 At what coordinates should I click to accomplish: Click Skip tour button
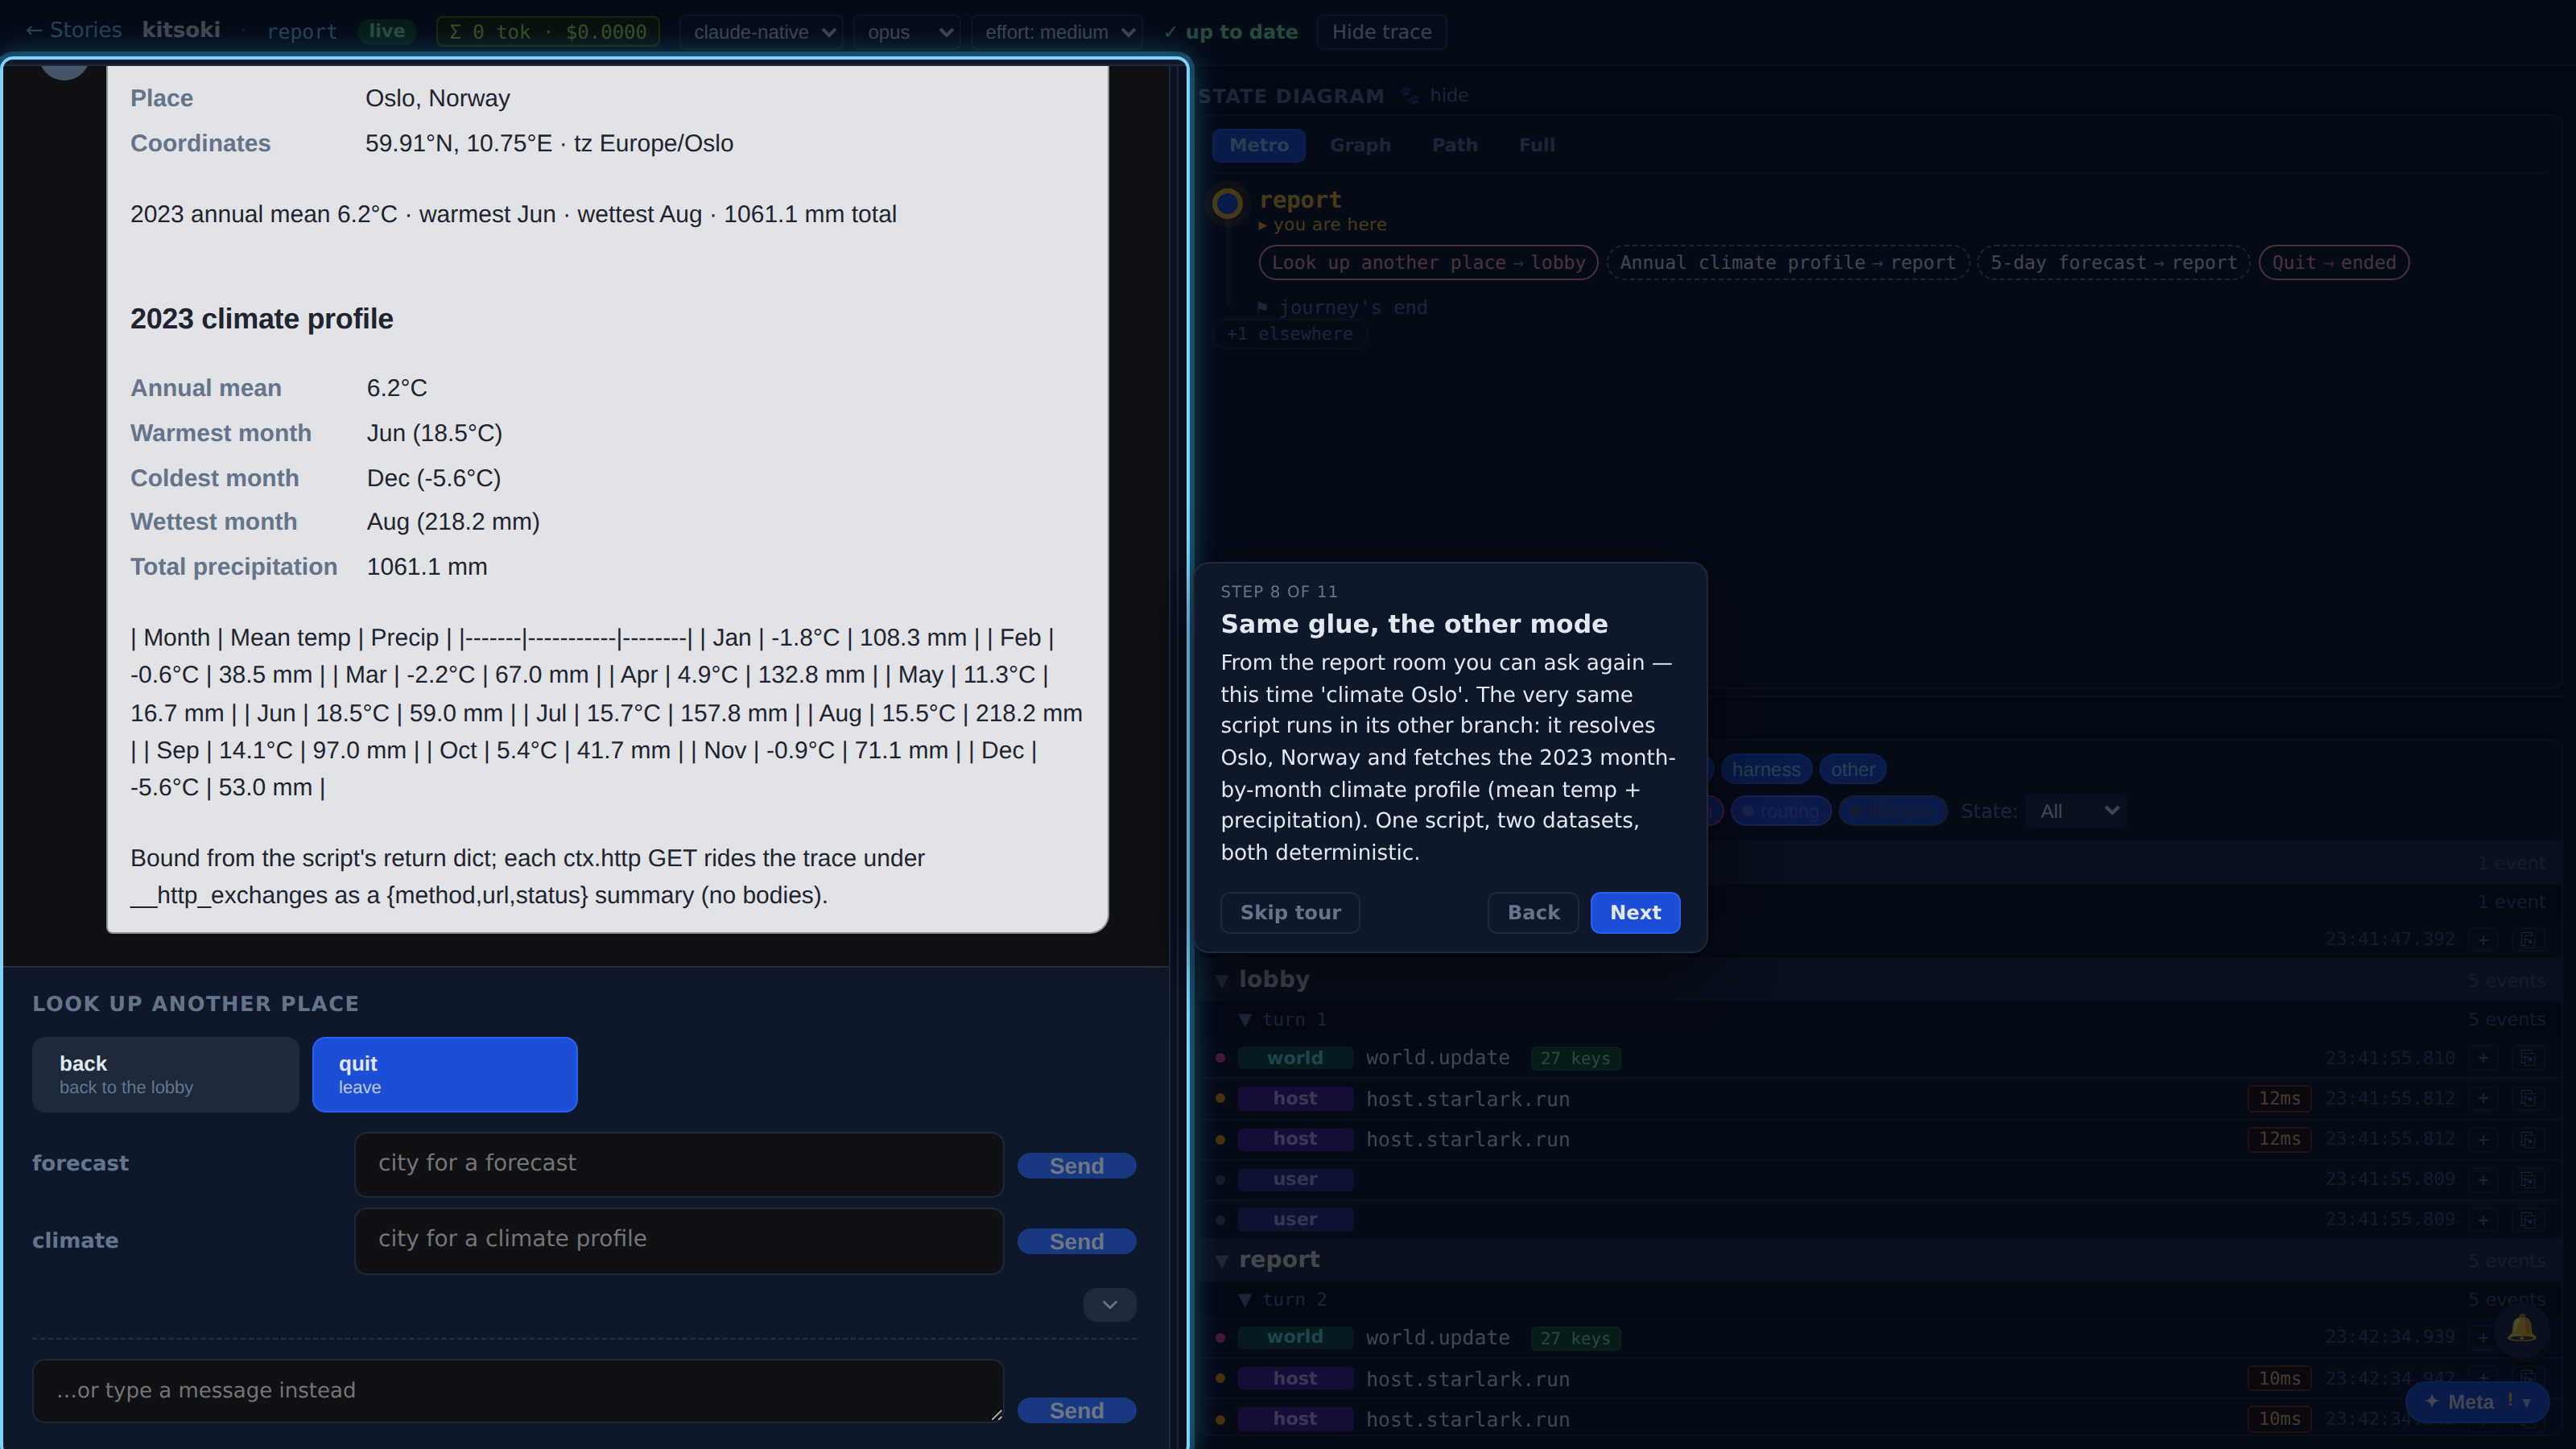coord(1290,912)
